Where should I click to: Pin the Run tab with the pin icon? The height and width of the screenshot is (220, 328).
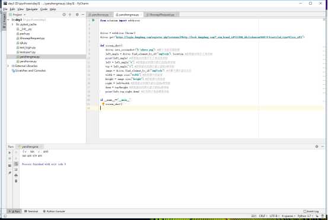tap(9, 173)
